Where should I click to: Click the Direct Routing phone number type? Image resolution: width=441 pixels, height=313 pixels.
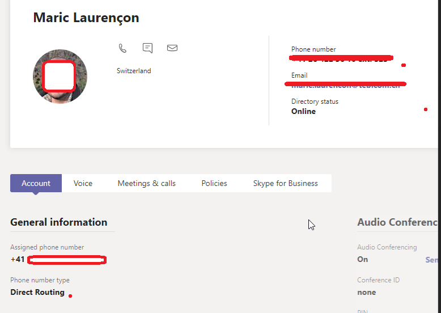[x=37, y=293]
